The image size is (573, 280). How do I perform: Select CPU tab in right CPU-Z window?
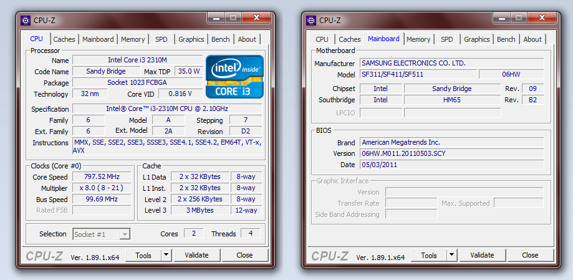322,39
